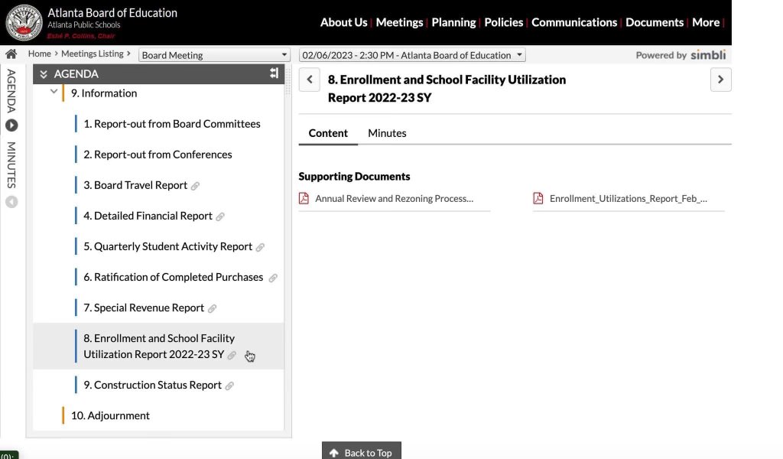The height and width of the screenshot is (459, 783).
Task: Click the paperclip icon next to Board Travel Report
Action: click(x=195, y=186)
